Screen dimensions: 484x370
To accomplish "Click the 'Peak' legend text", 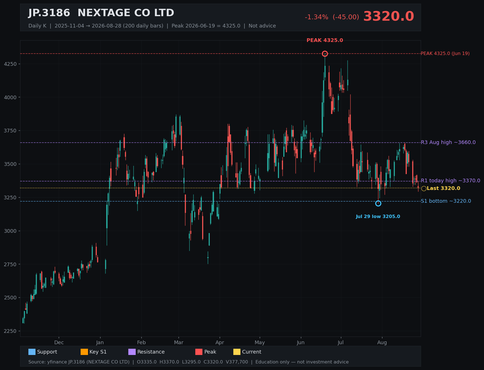I will (x=210, y=352).
